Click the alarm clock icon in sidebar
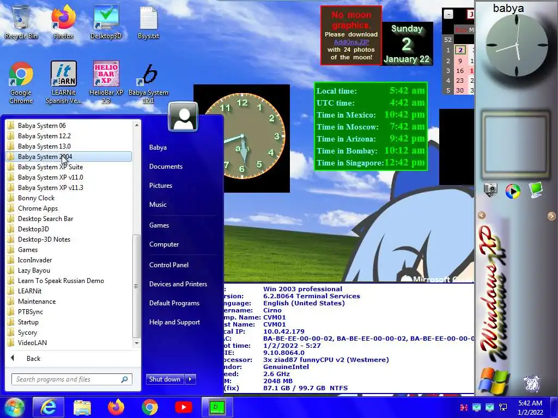The image size is (558, 418). (532, 384)
